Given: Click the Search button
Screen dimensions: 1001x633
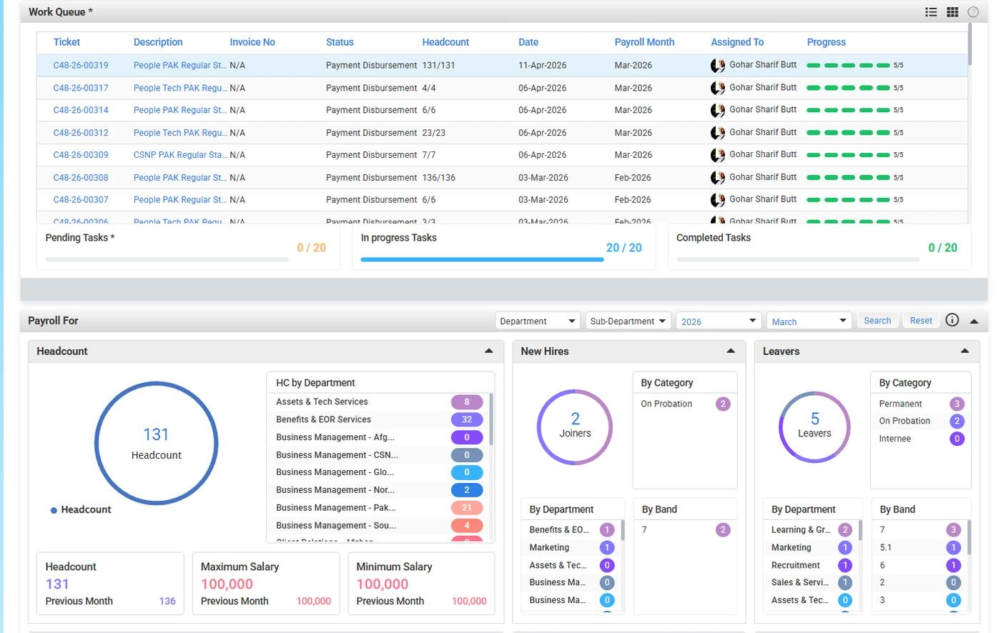Looking at the screenshot, I should [877, 321].
